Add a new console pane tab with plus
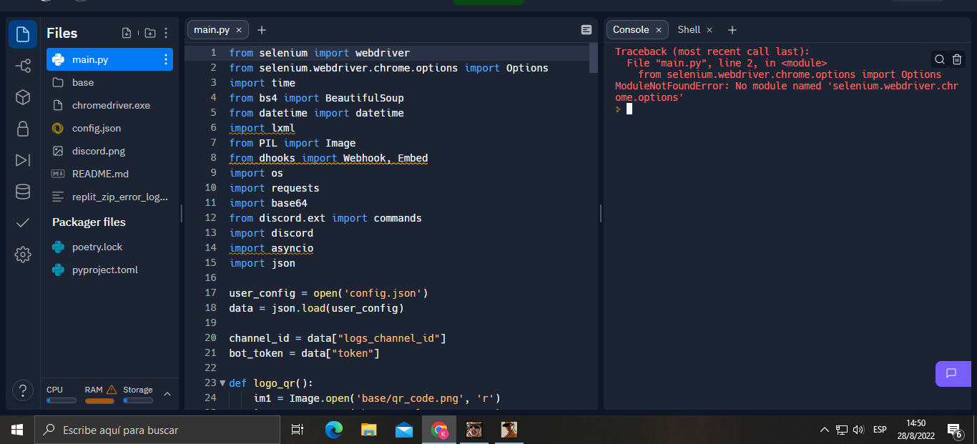 [x=732, y=30]
